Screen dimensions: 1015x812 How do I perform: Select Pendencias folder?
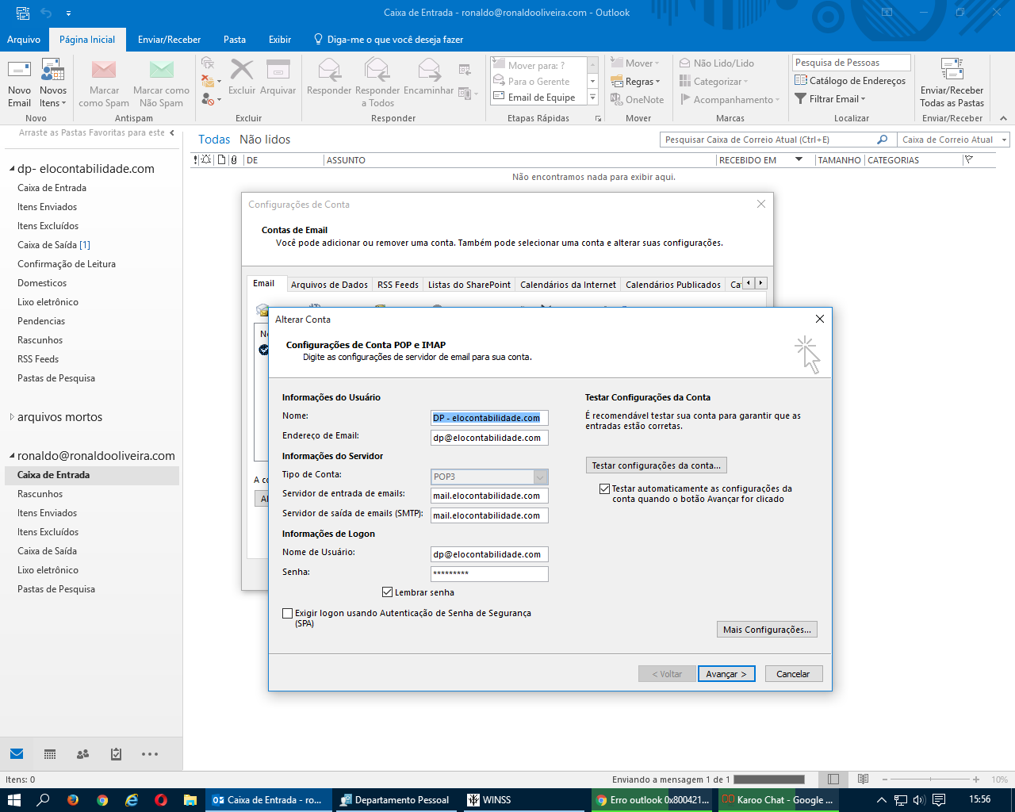41,321
